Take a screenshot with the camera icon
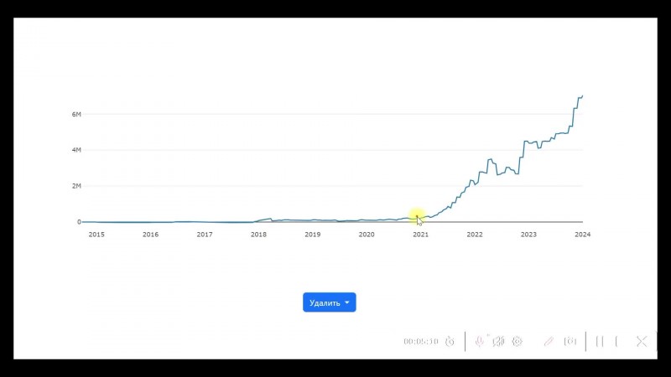671x377 pixels. pos(571,341)
